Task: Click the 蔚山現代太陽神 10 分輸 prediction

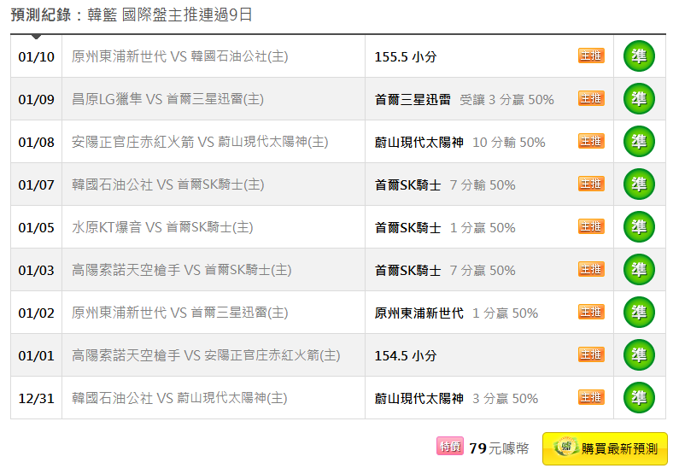Action: tap(459, 142)
